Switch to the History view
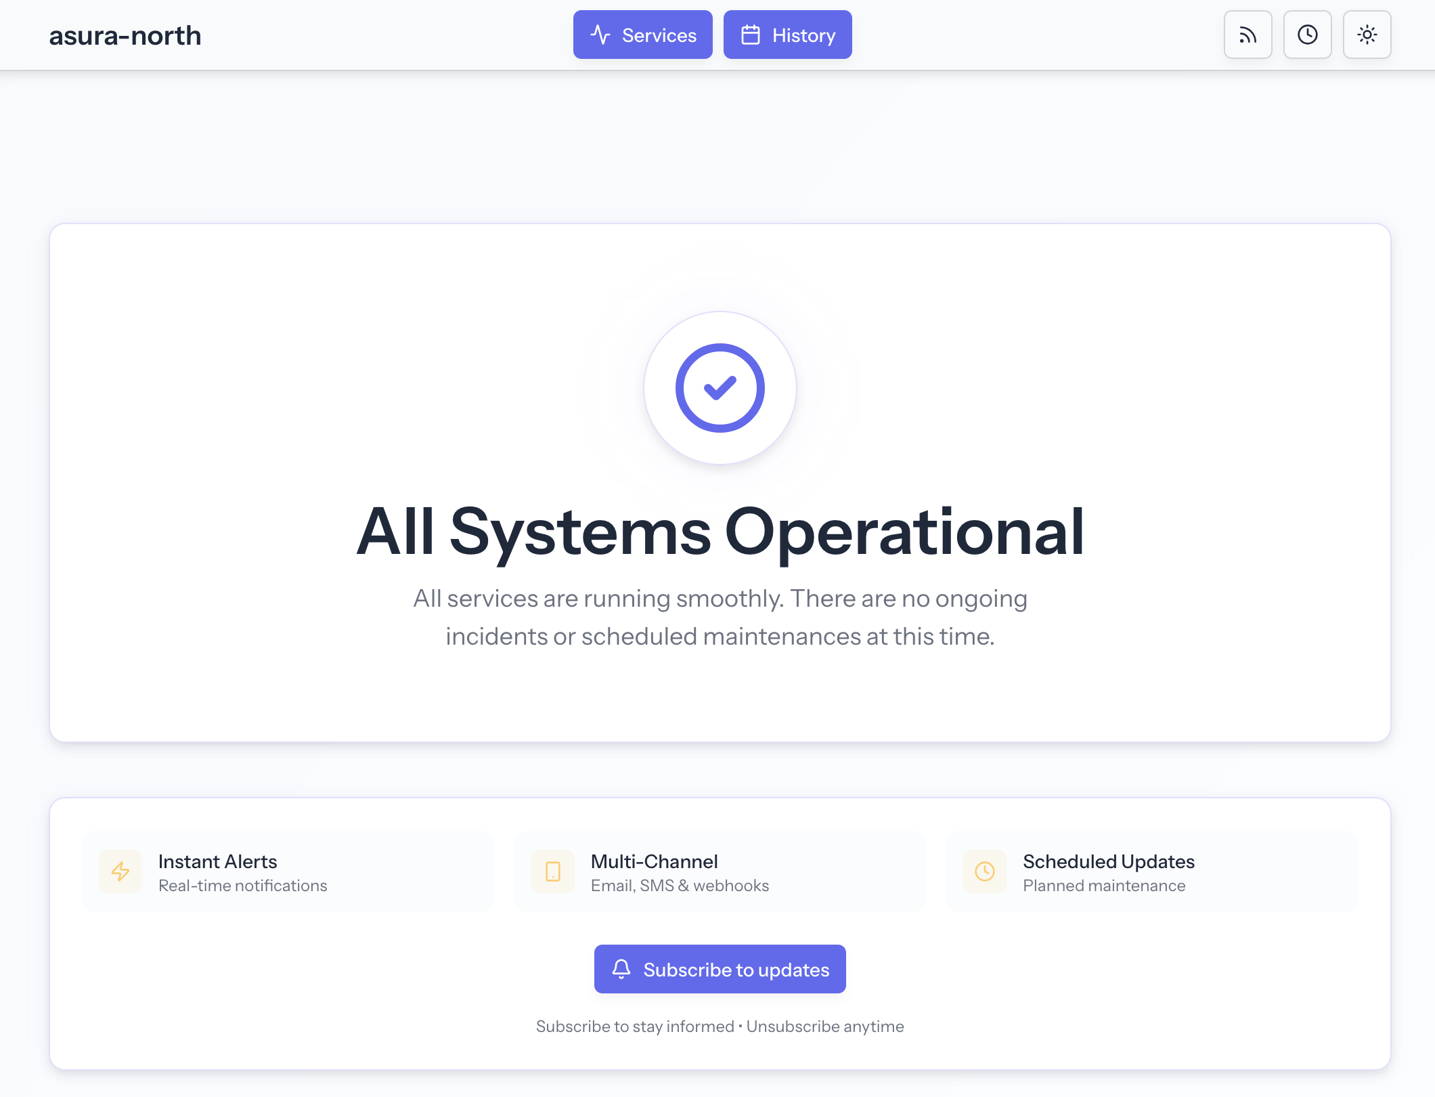1435x1097 pixels. 787,35
